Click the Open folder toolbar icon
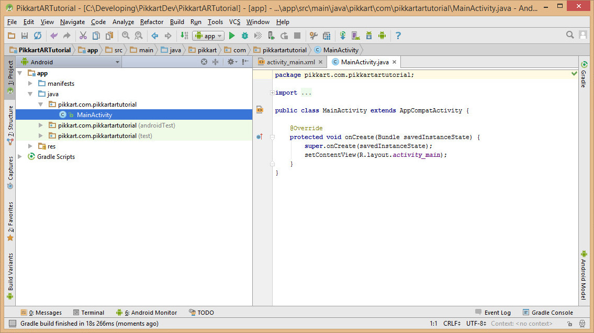This screenshot has width=594, height=333. point(12,36)
